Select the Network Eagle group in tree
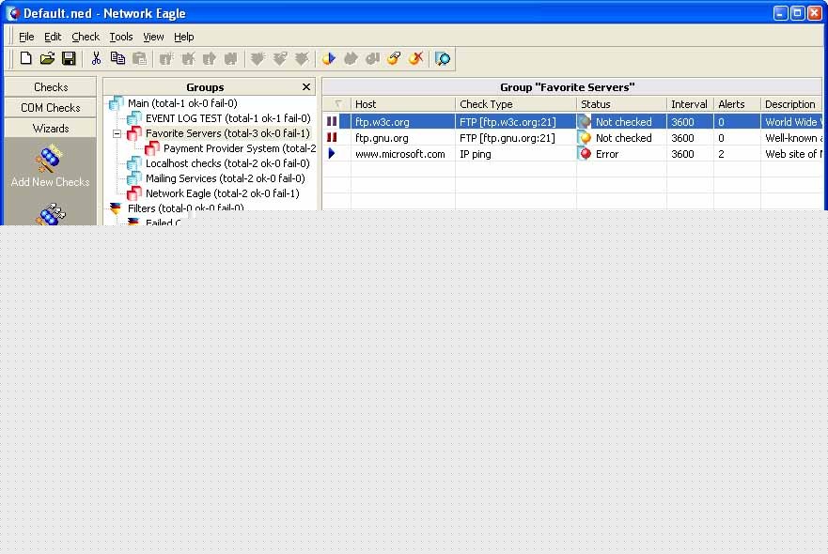 point(223,193)
